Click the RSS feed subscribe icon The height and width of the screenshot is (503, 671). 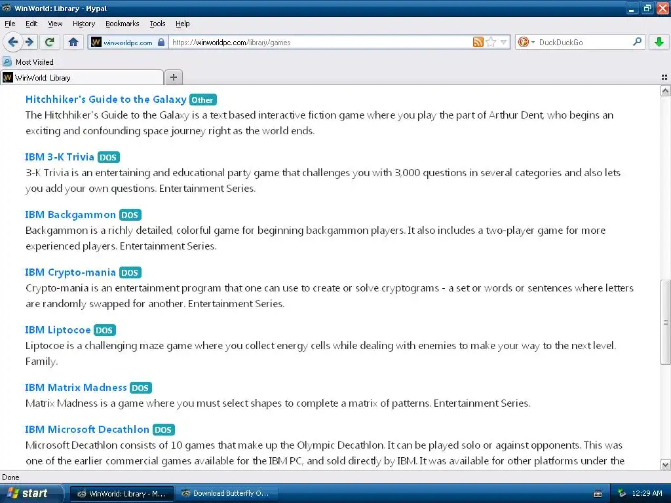(x=478, y=42)
